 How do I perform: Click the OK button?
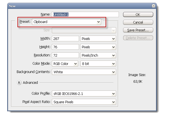point(138,14)
